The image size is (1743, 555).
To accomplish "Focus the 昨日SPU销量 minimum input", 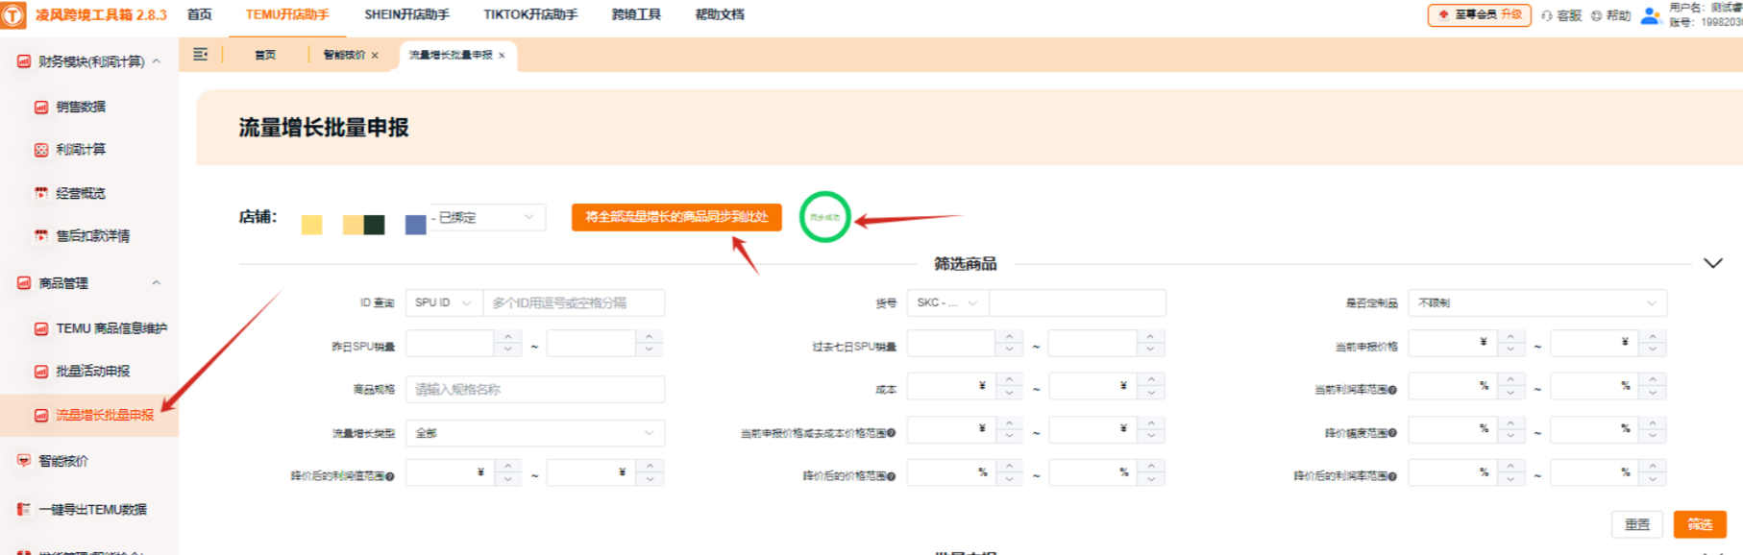I will pyautogui.click(x=450, y=344).
